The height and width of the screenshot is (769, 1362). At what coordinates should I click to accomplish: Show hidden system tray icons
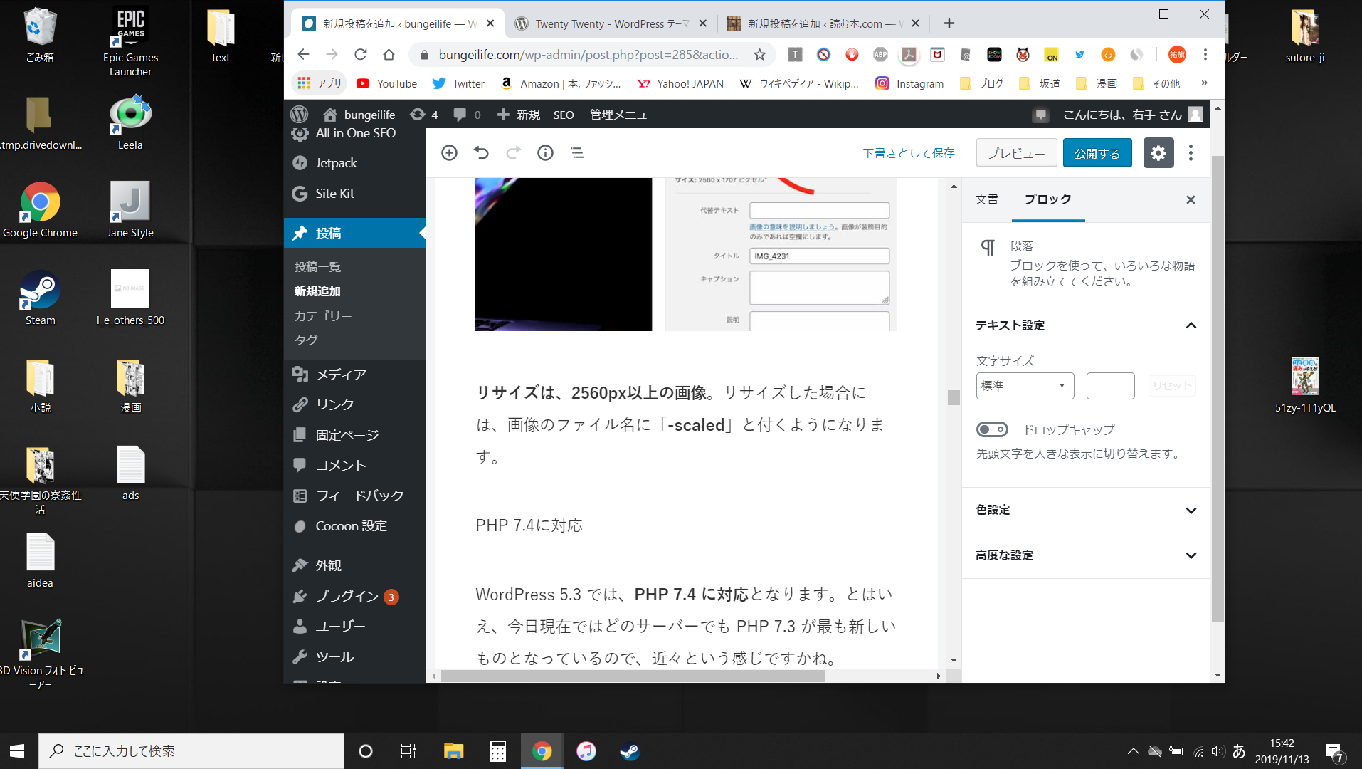pos(1133,751)
